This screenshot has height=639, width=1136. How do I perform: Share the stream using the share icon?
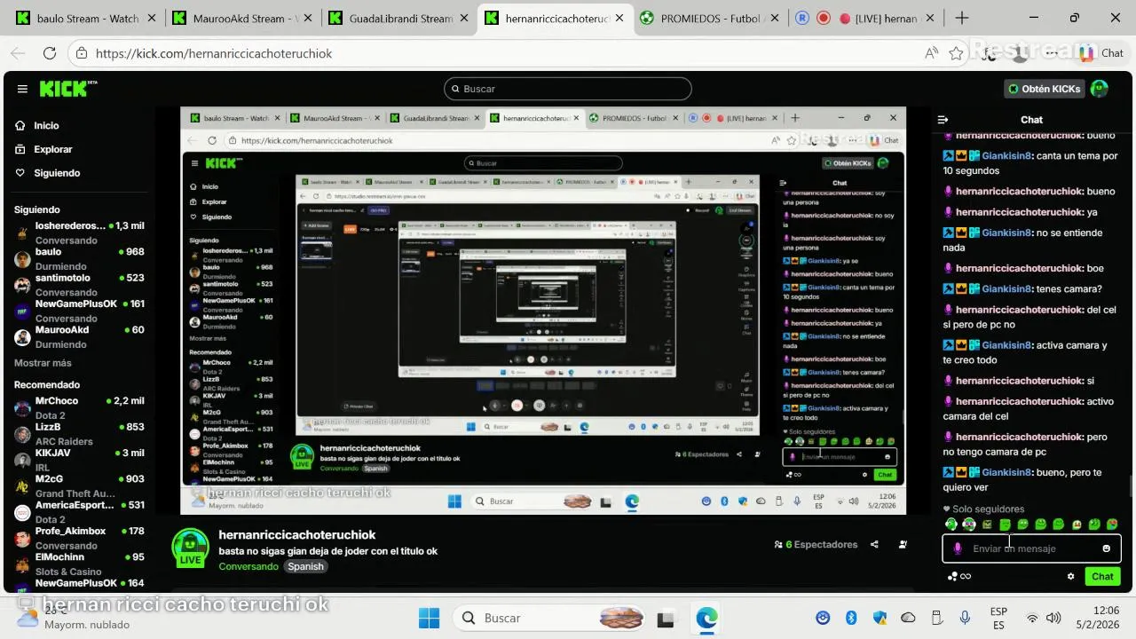click(x=874, y=545)
